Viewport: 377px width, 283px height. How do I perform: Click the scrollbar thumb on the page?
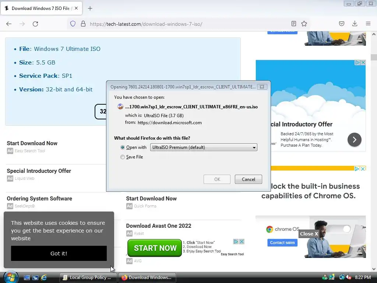click(374, 57)
